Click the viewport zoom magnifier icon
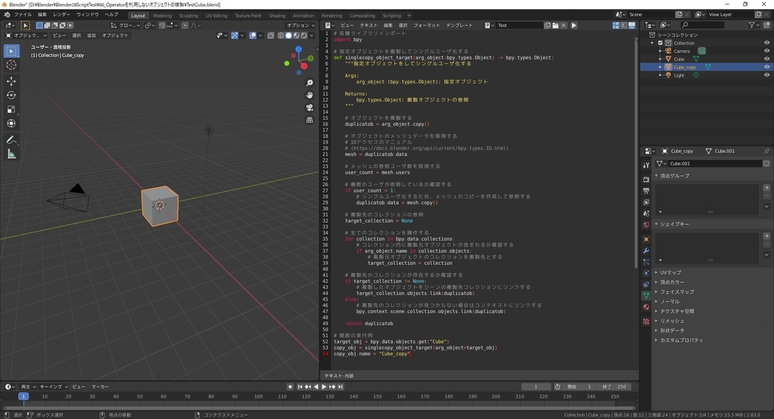The width and height of the screenshot is (774, 419). [310, 83]
